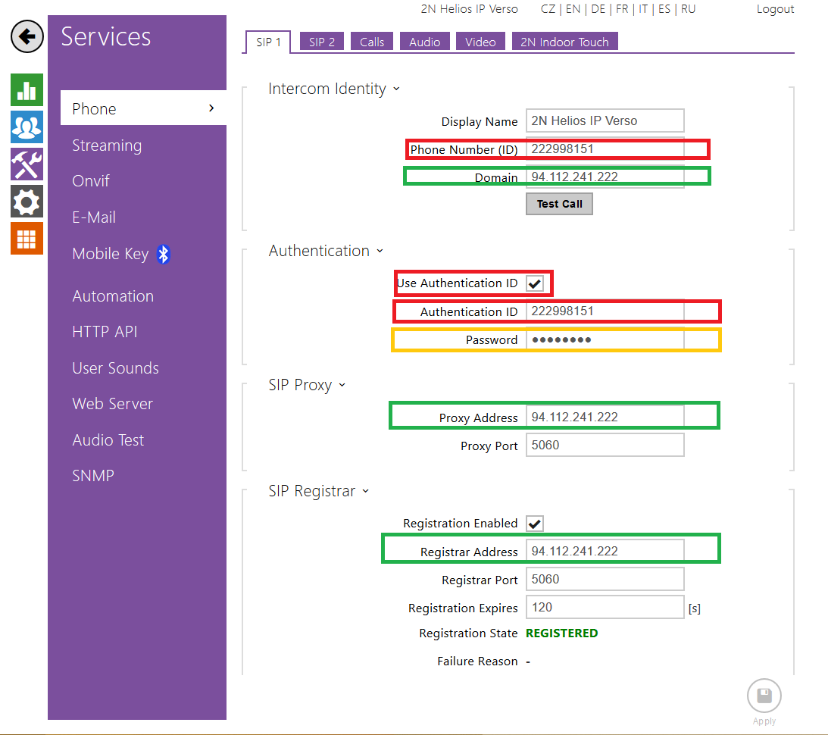The image size is (828, 735).
Task: Switch language to EN
Action: [x=573, y=9]
